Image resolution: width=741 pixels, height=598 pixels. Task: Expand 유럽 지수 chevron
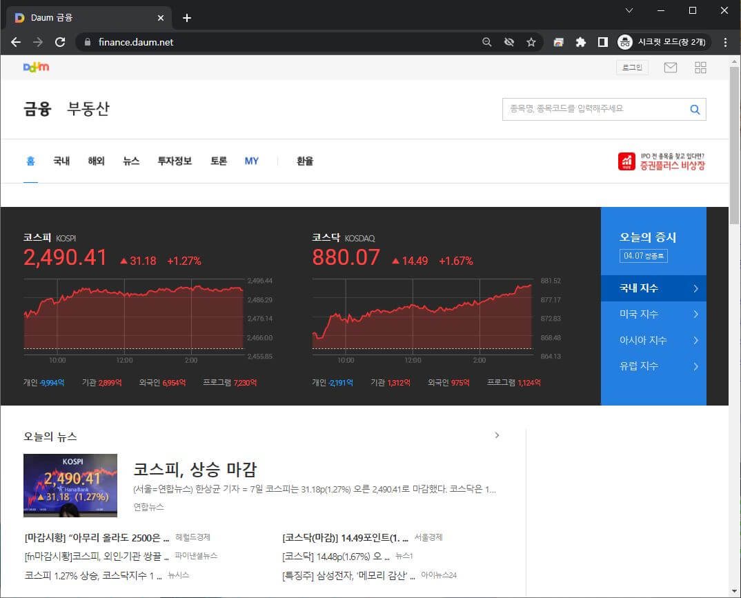(x=695, y=366)
